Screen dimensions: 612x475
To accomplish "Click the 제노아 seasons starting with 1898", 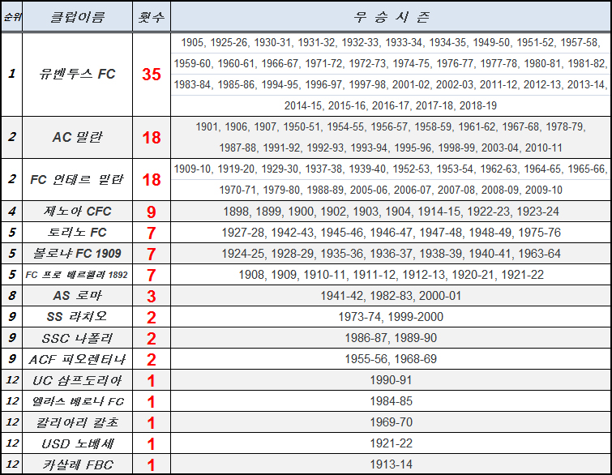I will 391,212.
